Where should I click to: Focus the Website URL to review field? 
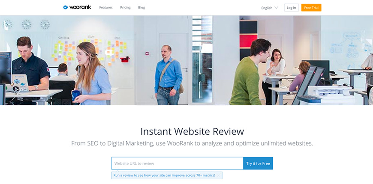coord(177,163)
